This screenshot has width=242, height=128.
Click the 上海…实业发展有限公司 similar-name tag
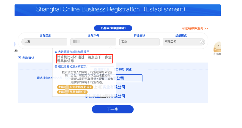75,87
